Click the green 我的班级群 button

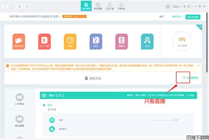pos(193,17)
